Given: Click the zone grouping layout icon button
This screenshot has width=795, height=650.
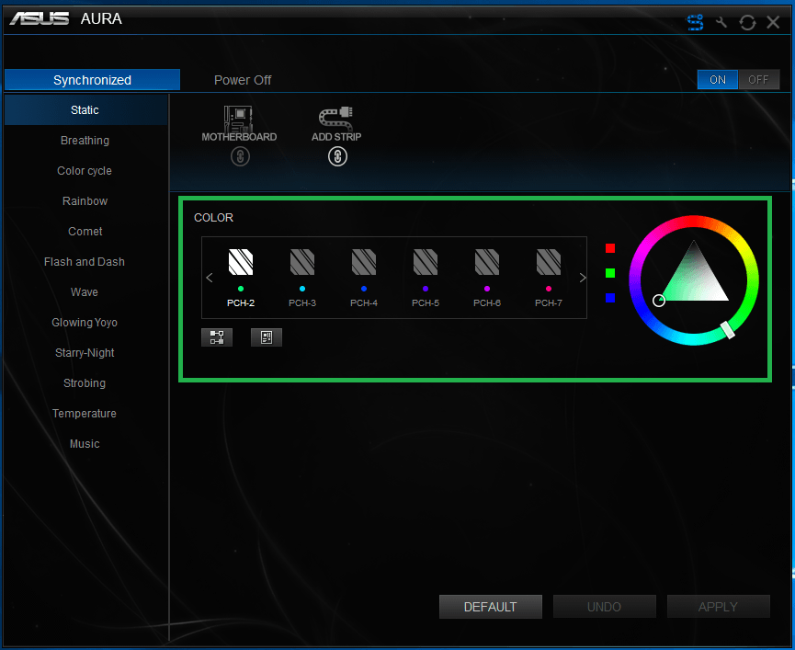Looking at the screenshot, I should coord(217,337).
